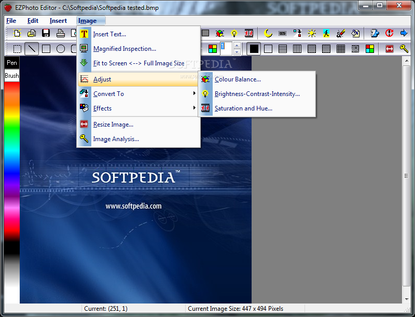Click the Colour Balance pie toolbar icon
The height and width of the screenshot is (317, 415).
pos(219,33)
